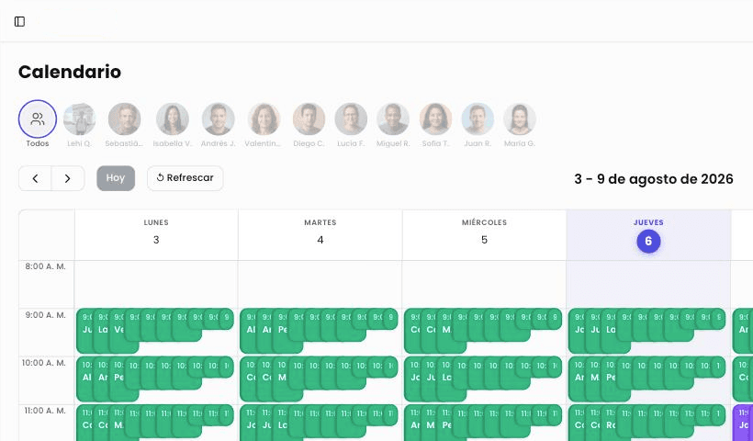Open Tuesday 11:00 appointment starting 'Lc'
The width and height of the screenshot is (753, 441).
[x=282, y=423]
